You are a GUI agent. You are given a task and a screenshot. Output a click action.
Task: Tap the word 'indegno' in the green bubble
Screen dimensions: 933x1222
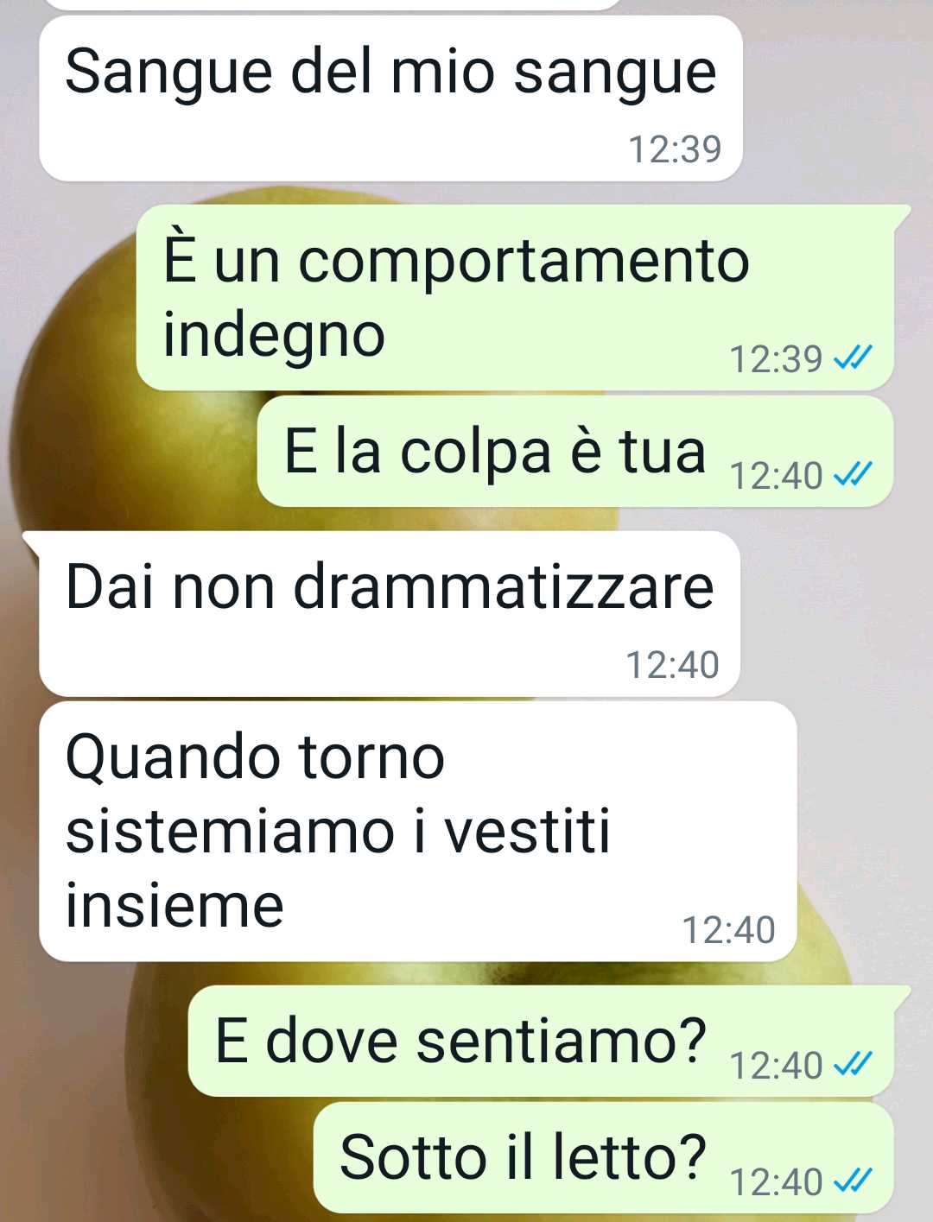click(274, 337)
